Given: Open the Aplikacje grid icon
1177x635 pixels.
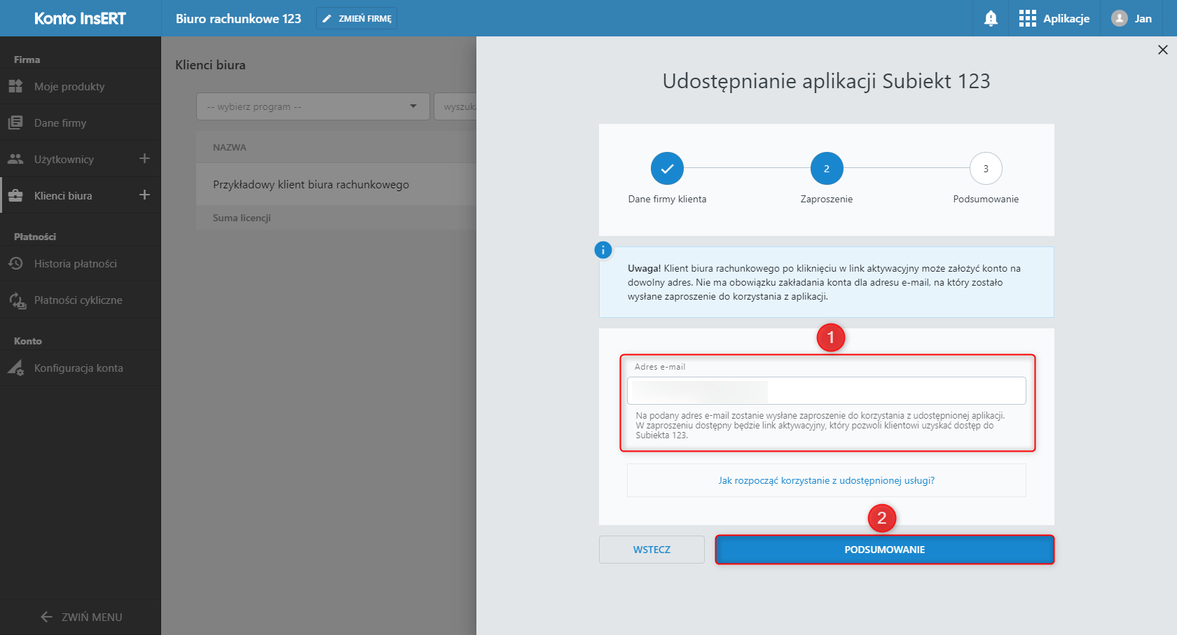Looking at the screenshot, I should coord(1027,18).
